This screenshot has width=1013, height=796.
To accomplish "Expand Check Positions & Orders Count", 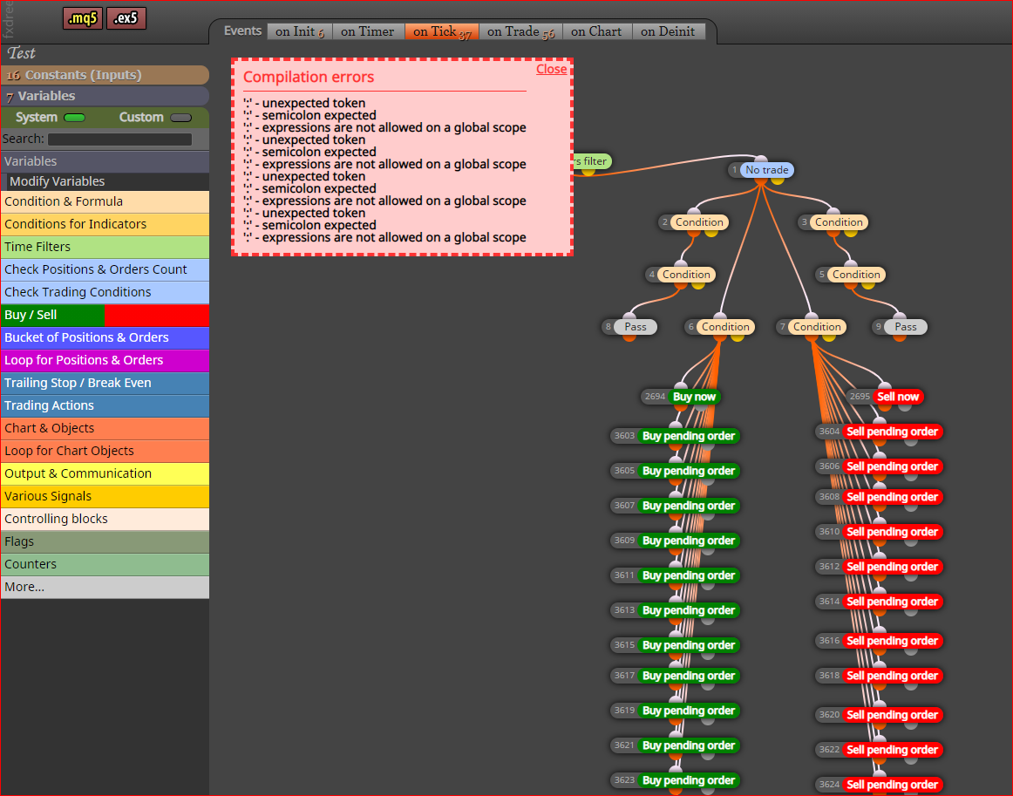I will [x=105, y=269].
